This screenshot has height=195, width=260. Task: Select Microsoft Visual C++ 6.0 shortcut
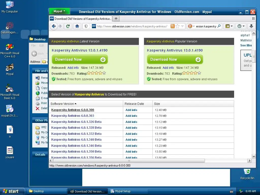coord(10,51)
